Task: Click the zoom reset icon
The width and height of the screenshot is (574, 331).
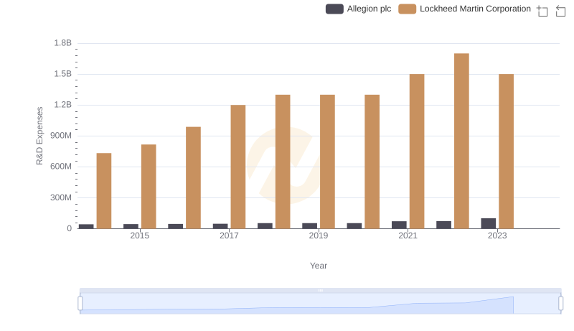Action: point(560,11)
